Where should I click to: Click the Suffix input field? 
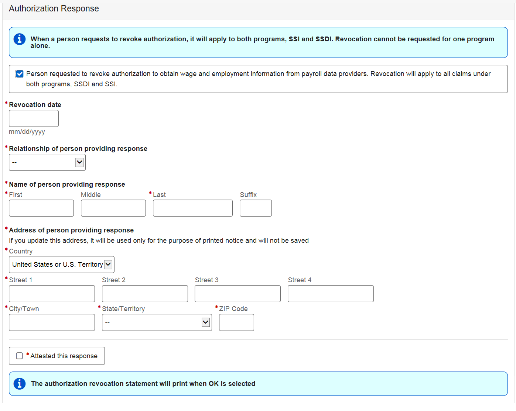(x=256, y=208)
